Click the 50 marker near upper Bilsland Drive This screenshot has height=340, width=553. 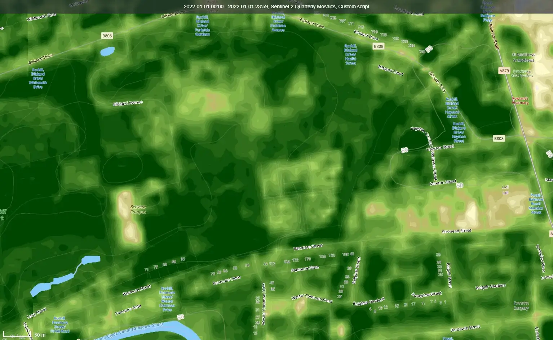coord(429,49)
